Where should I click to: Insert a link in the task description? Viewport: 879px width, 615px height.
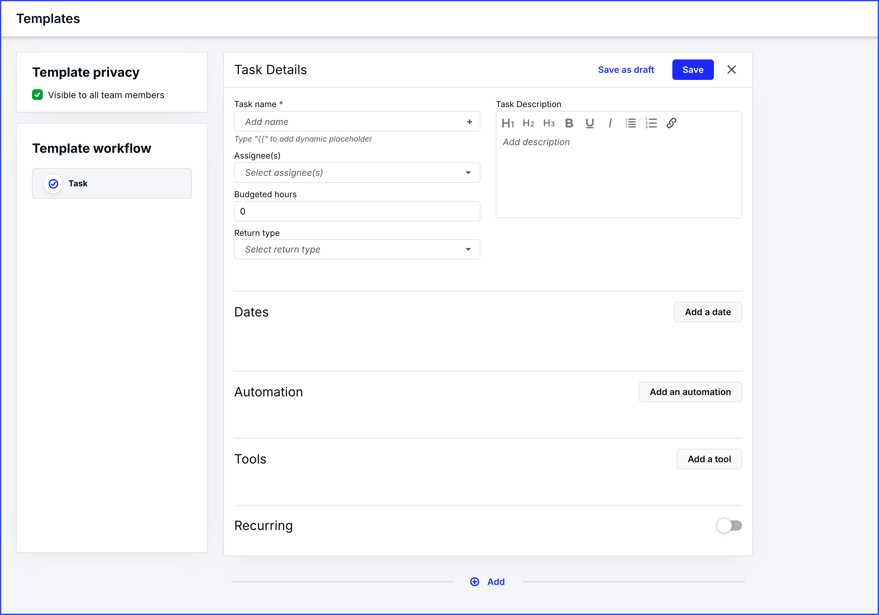point(672,123)
